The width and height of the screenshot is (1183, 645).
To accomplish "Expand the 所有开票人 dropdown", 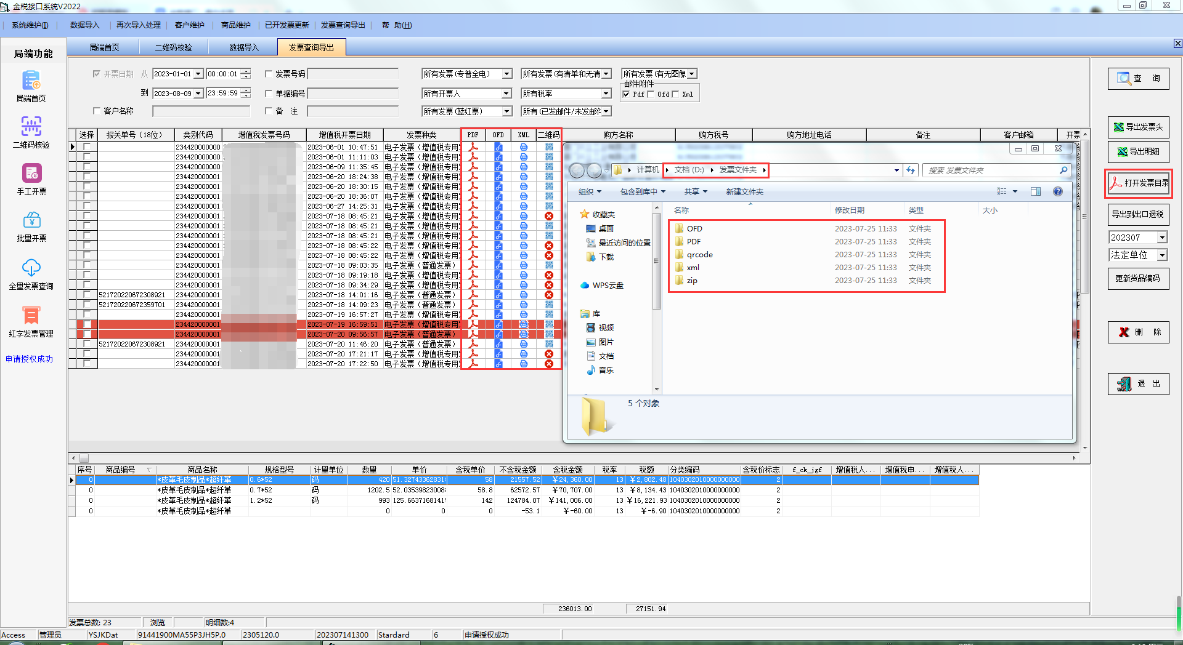I will point(506,94).
